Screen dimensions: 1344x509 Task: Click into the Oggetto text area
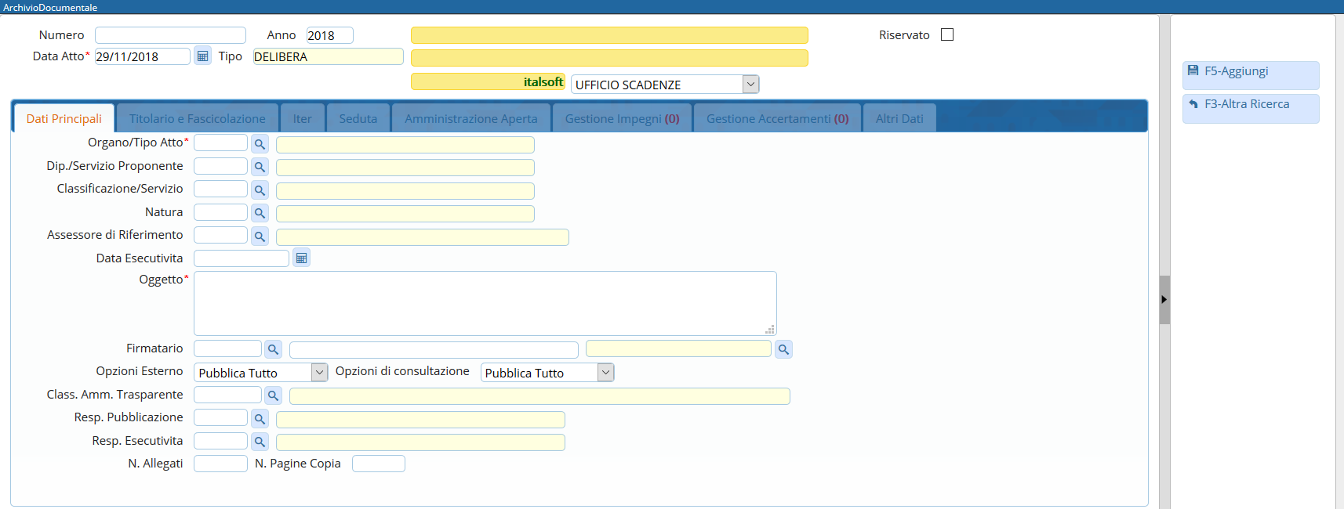485,303
